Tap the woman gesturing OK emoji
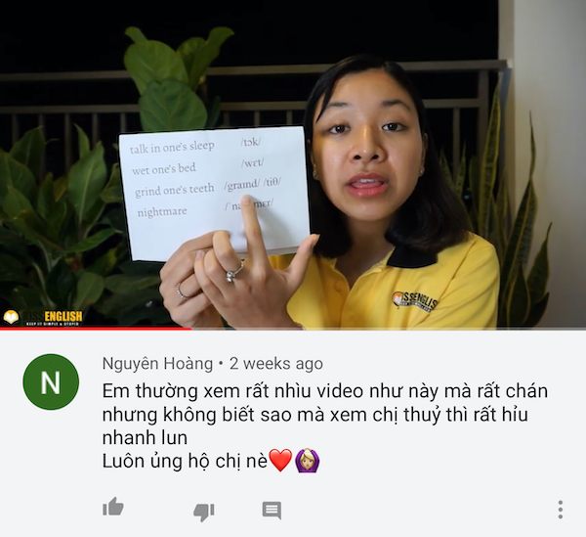This screenshot has width=586, height=537. coord(308,461)
